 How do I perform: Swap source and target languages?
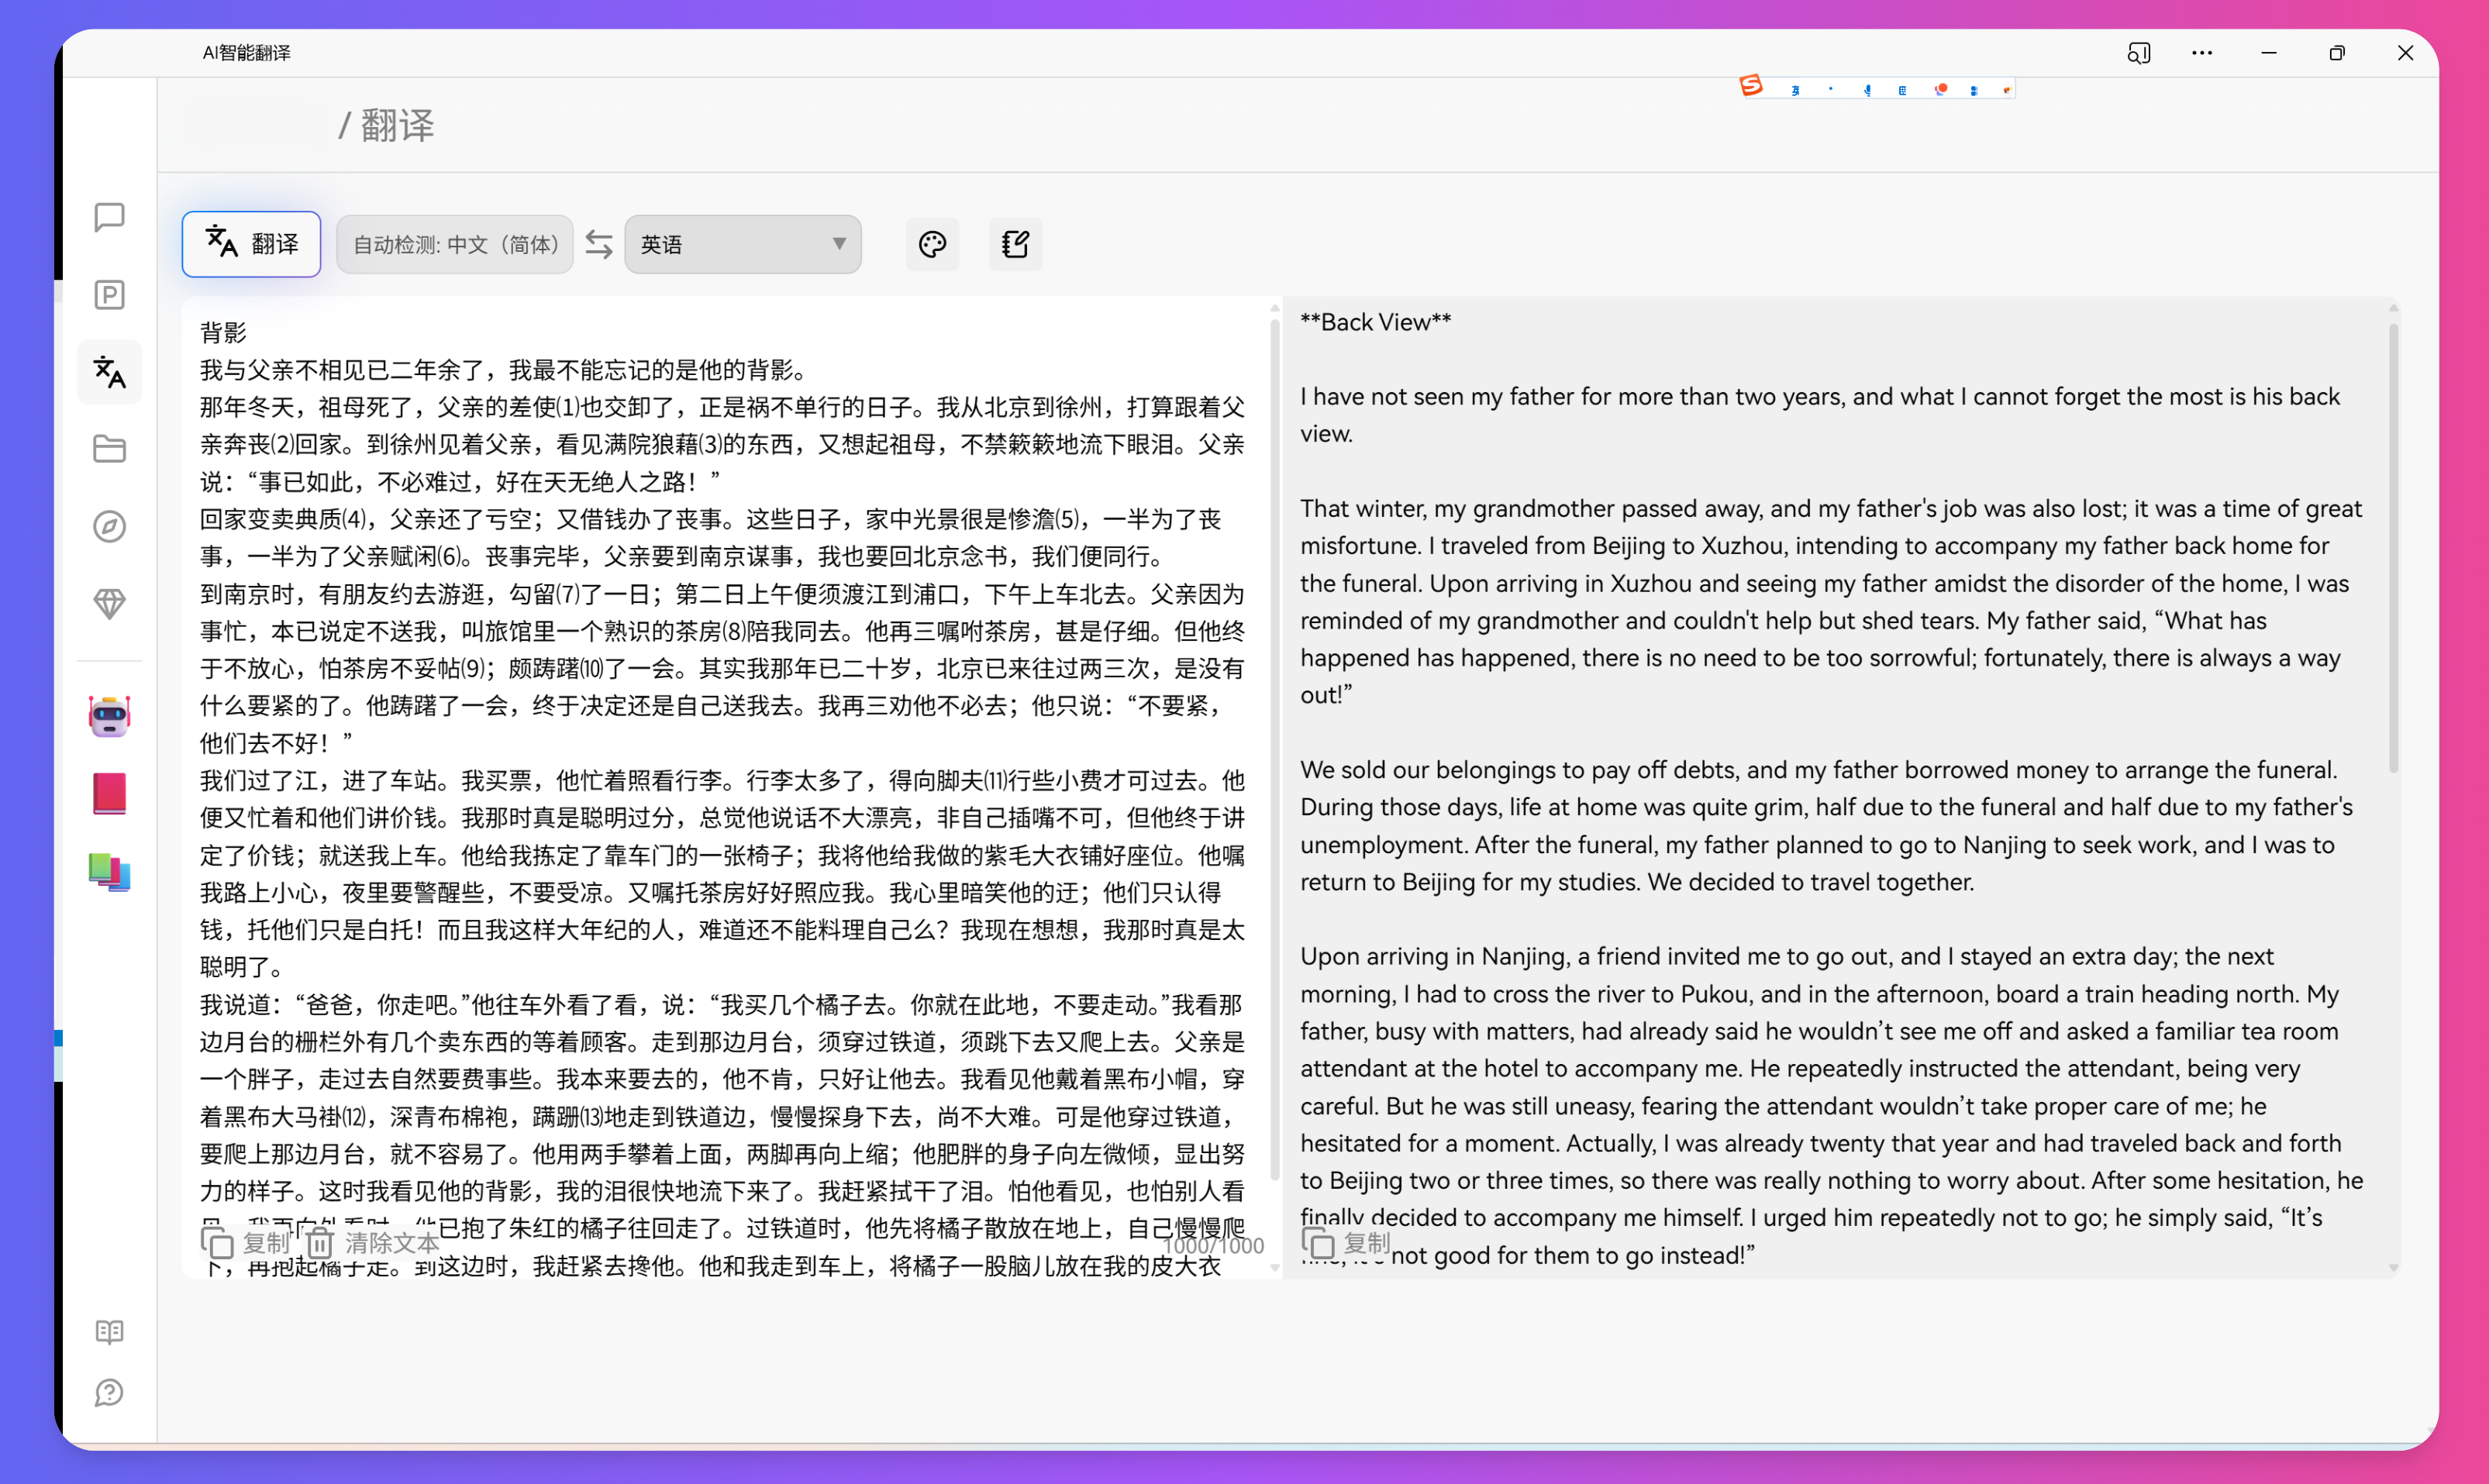tap(598, 243)
